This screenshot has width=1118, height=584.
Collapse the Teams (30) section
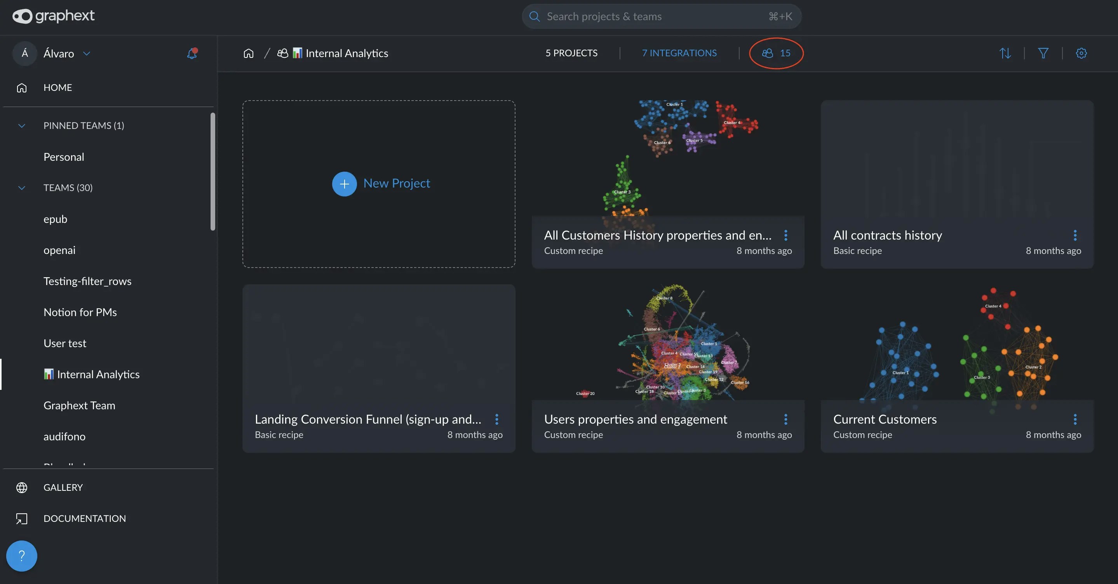pos(22,188)
